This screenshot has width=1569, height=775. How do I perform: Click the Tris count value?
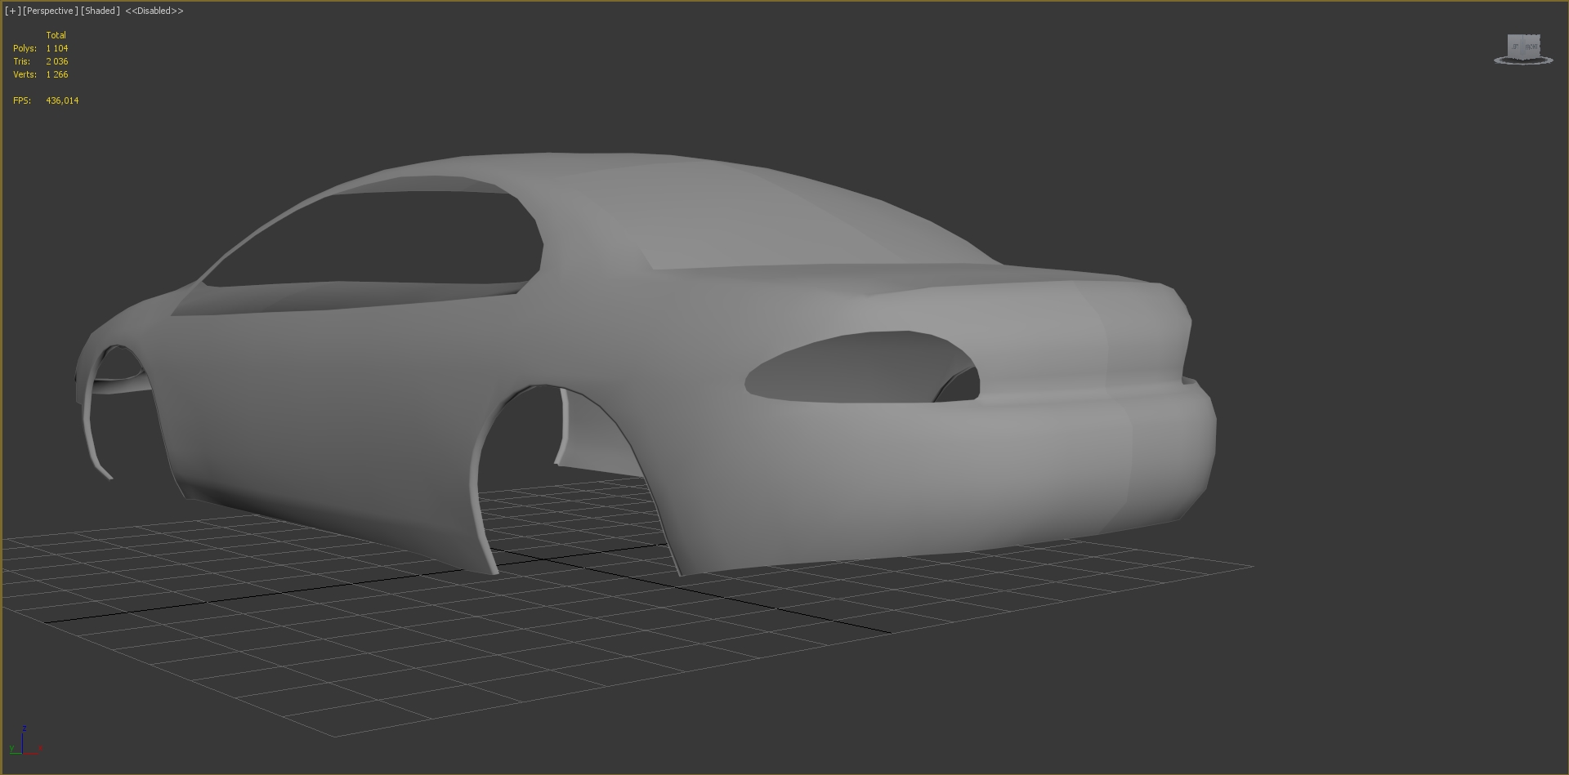pos(57,61)
